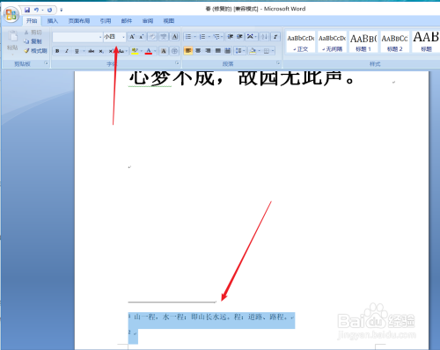Viewport: 440px width, 350px height.
Task: Open the clipboard pane dialog launcher
Action: (46, 63)
